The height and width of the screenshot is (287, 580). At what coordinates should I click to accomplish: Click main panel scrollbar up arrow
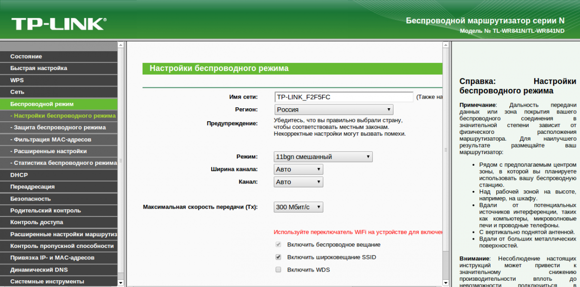445,44
